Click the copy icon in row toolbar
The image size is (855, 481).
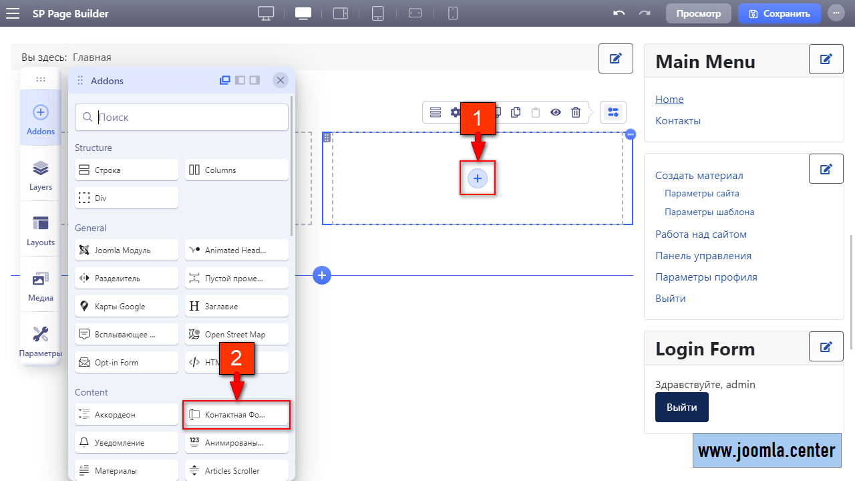pyautogui.click(x=516, y=112)
